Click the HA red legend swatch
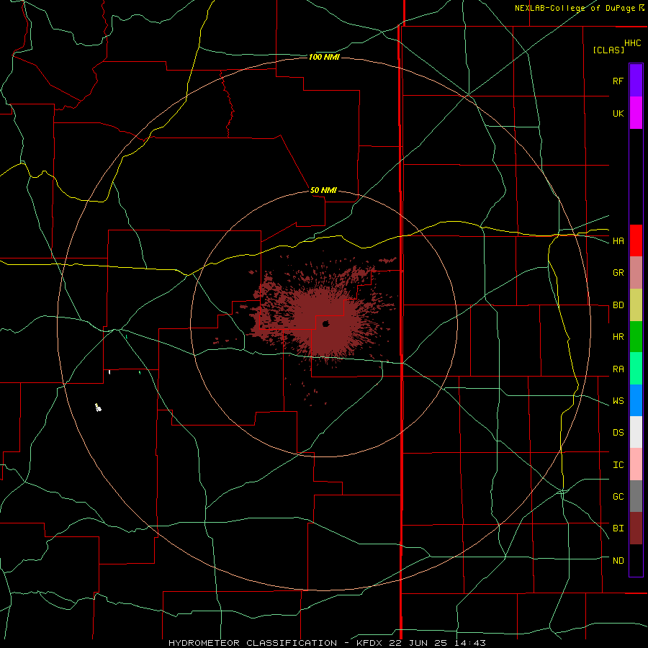 coord(636,240)
